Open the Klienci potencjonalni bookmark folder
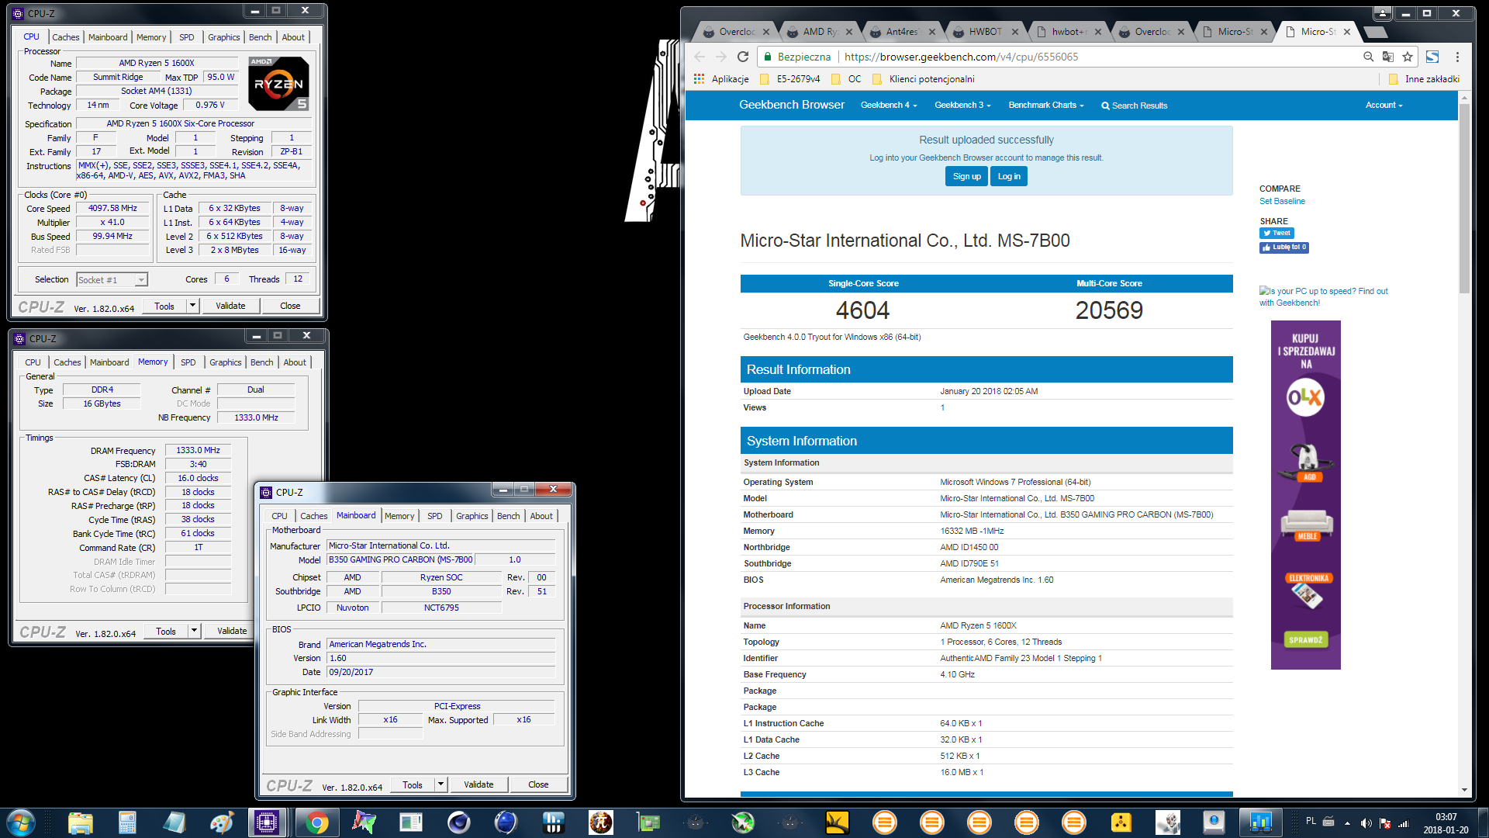 (923, 79)
